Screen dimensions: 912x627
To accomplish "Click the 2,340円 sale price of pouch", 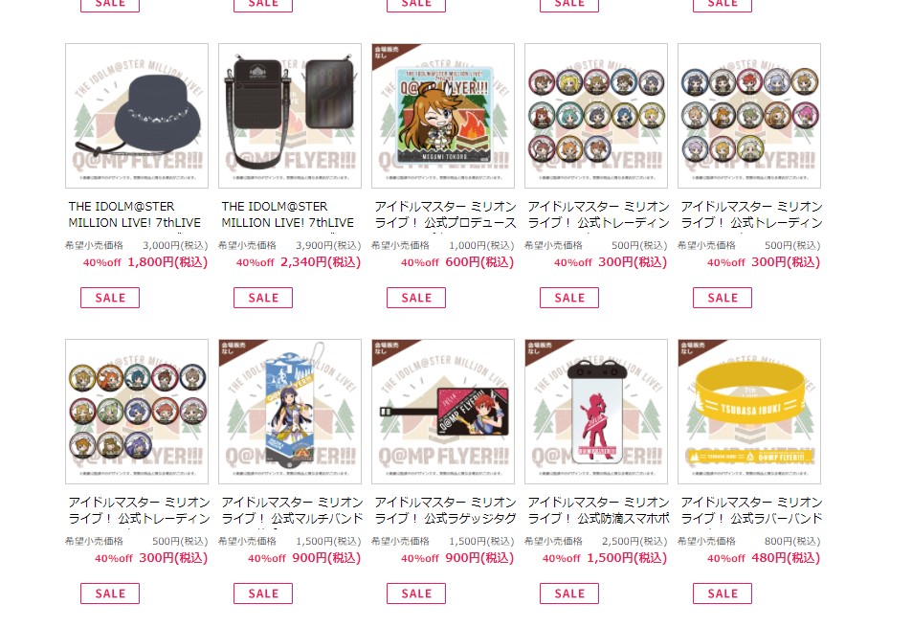I will click(321, 262).
